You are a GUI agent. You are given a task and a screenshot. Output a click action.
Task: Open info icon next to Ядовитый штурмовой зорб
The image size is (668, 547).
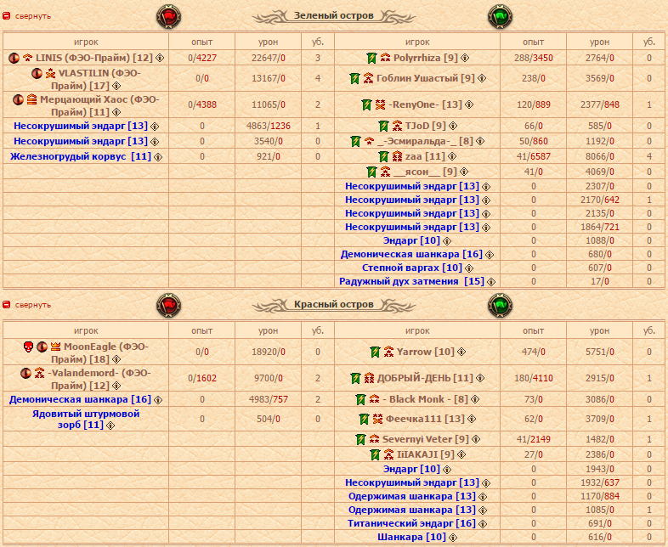(x=110, y=425)
